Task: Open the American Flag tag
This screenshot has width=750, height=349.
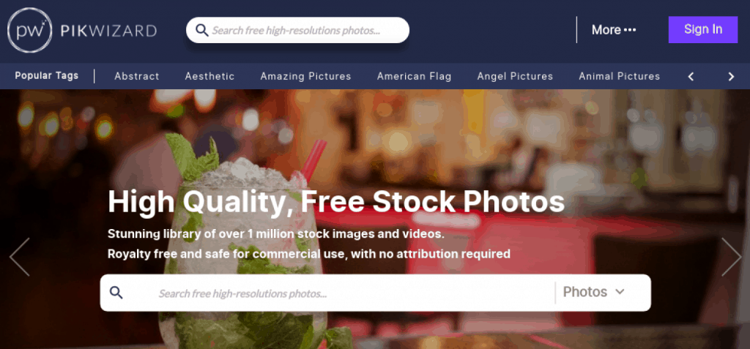Action: pos(415,77)
